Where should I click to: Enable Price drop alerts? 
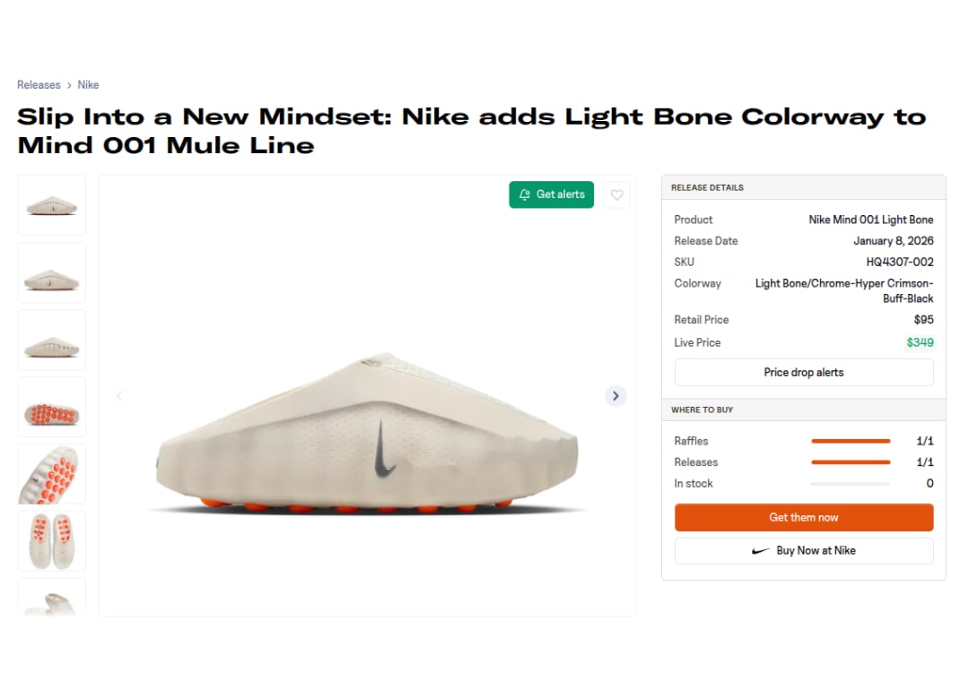[803, 372]
